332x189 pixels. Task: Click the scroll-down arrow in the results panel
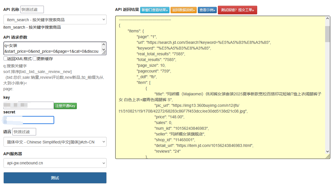click(327, 151)
